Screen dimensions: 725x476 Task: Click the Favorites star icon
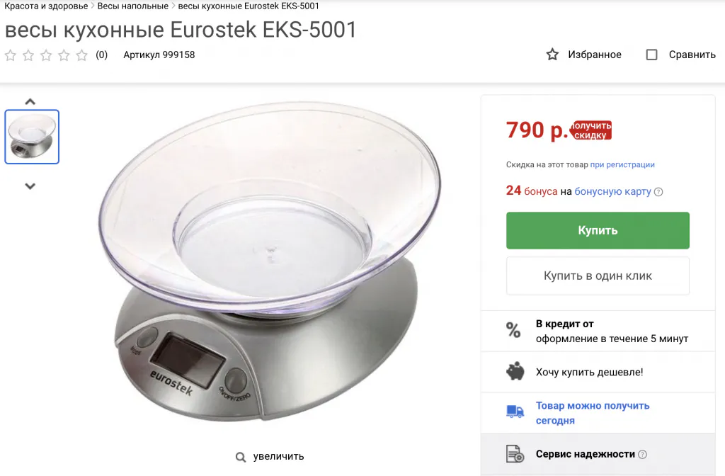click(552, 55)
